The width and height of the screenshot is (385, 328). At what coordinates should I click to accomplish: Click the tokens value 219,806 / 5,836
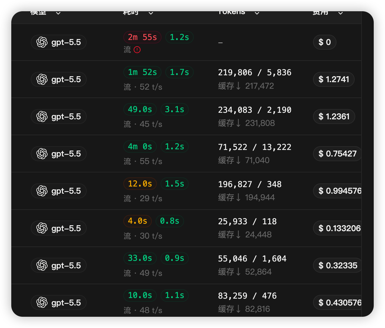pos(255,72)
